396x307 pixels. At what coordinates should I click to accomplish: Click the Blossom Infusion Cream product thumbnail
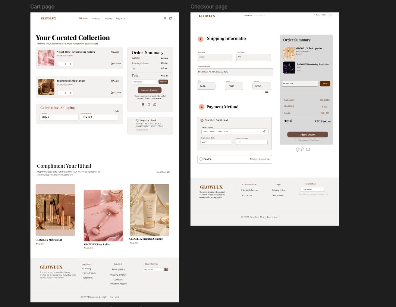click(46, 87)
